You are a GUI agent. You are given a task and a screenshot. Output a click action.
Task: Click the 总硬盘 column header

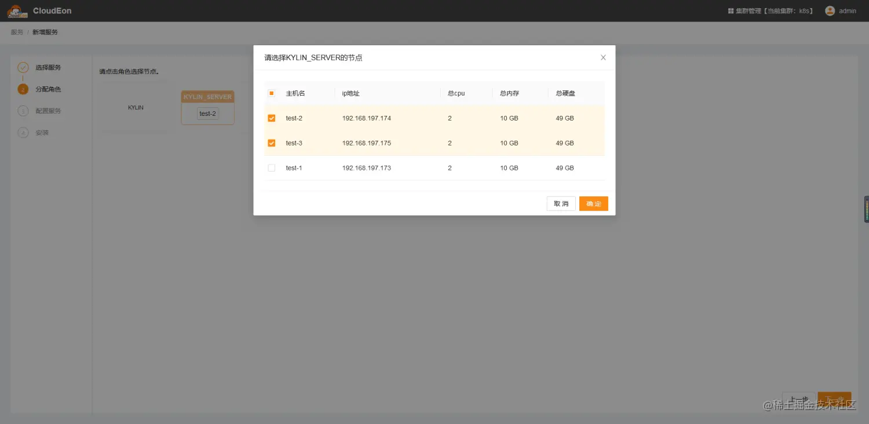click(565, 93)
